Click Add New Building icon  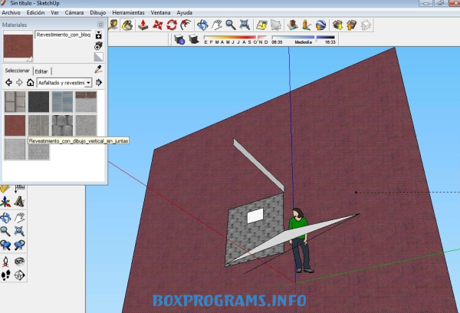click(x=293, y=25)
